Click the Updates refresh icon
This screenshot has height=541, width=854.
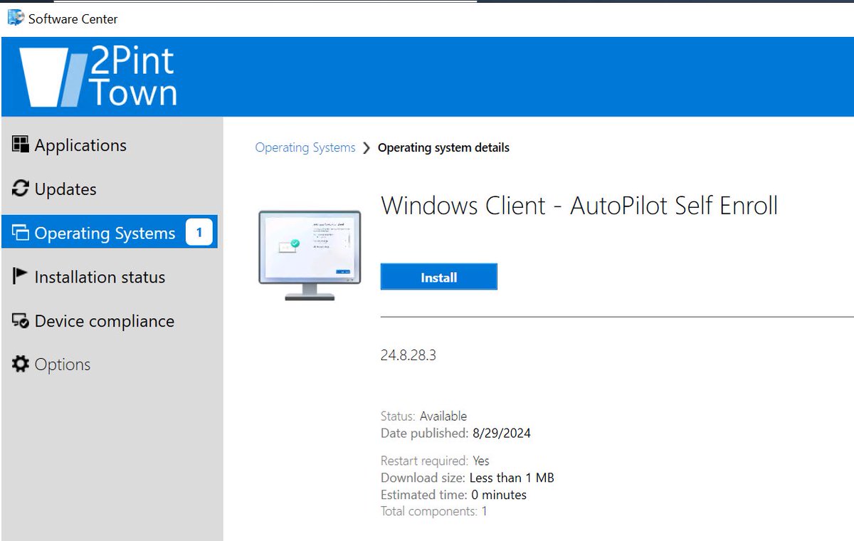pos(21,189)
